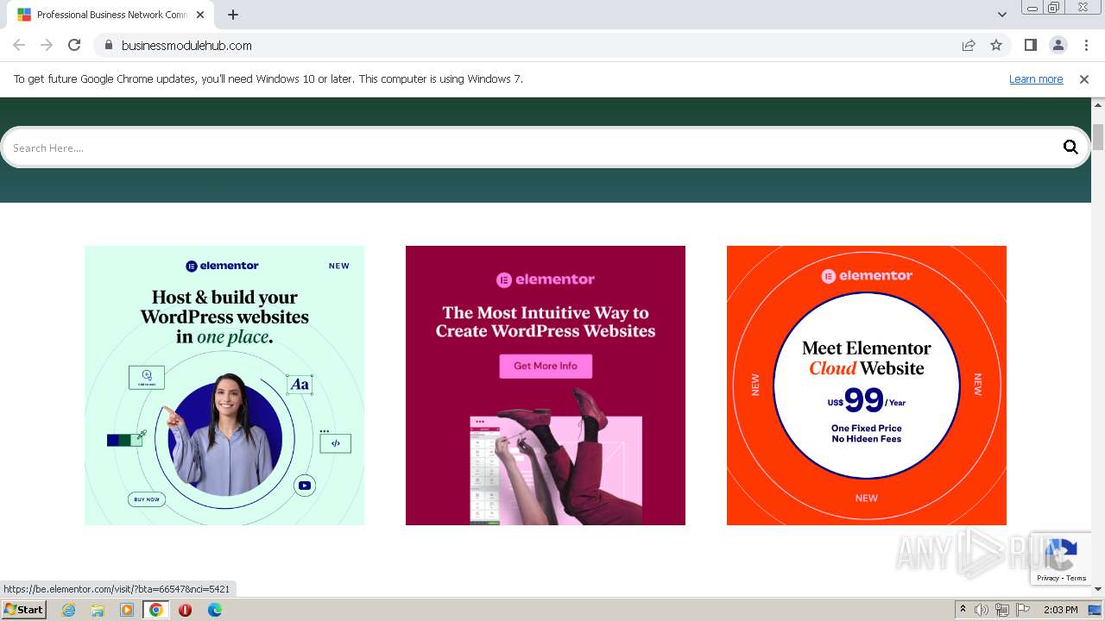Image resolution: width=1105 pixels, height=621 pixels.
Task: Click the Get More Info button
Action: [546, 366]
